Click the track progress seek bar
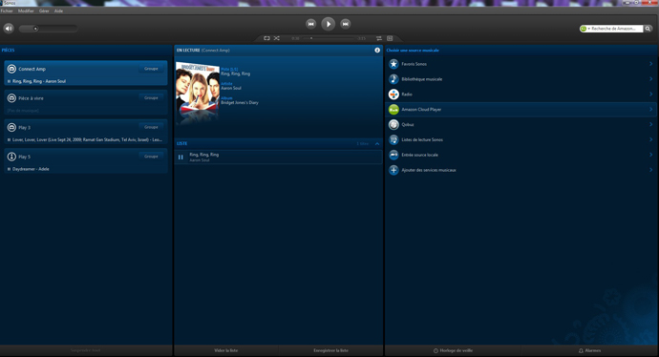Viewport: 659px width, 357px height. click(x=328, y=38)
